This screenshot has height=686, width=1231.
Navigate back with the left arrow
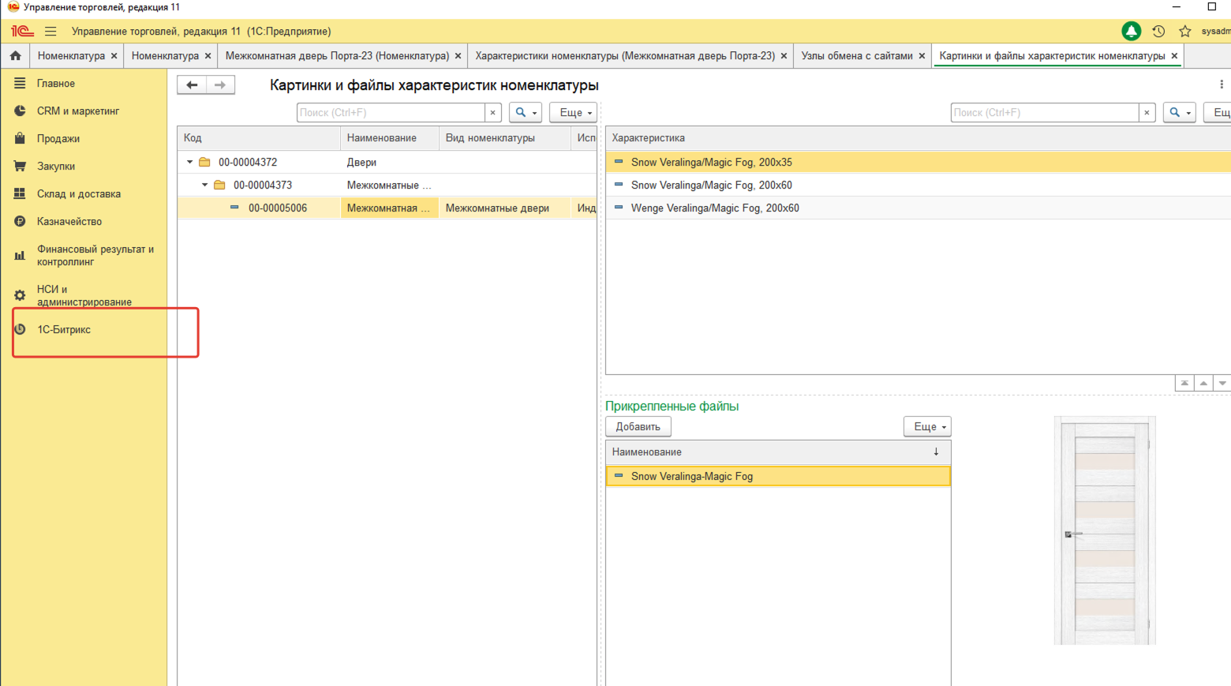192,85
